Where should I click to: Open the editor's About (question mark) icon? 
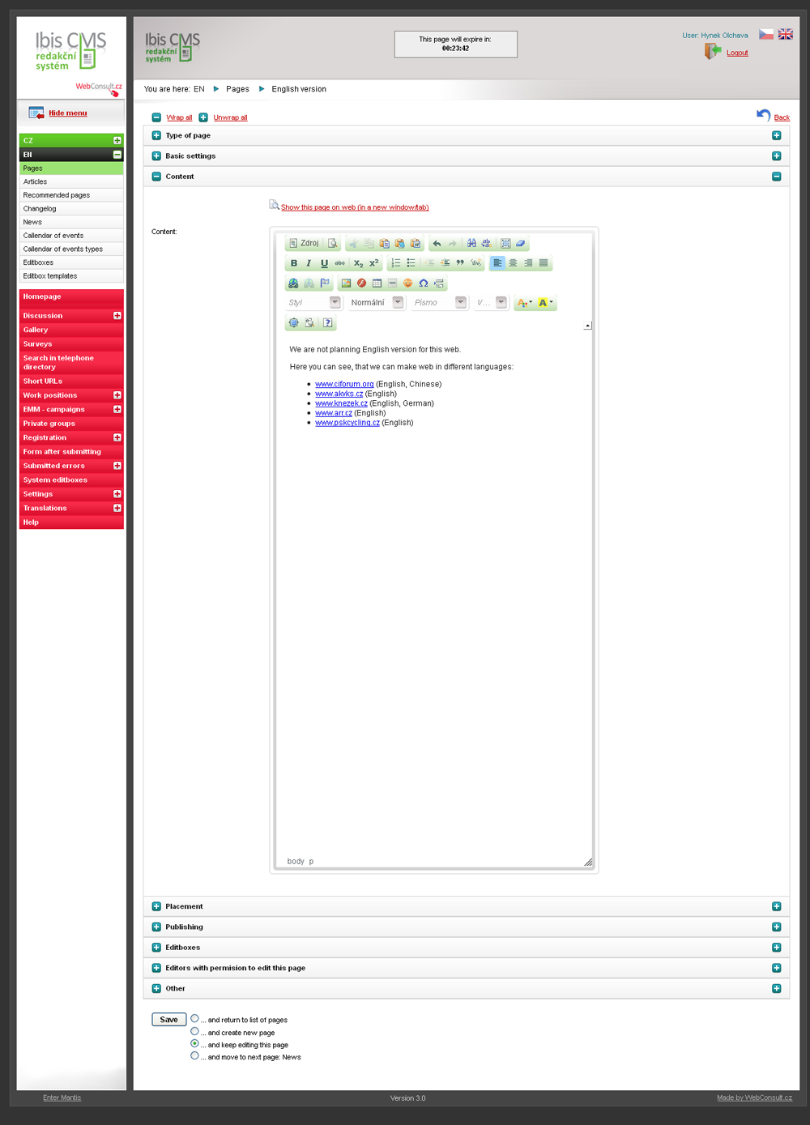[328, 322]
